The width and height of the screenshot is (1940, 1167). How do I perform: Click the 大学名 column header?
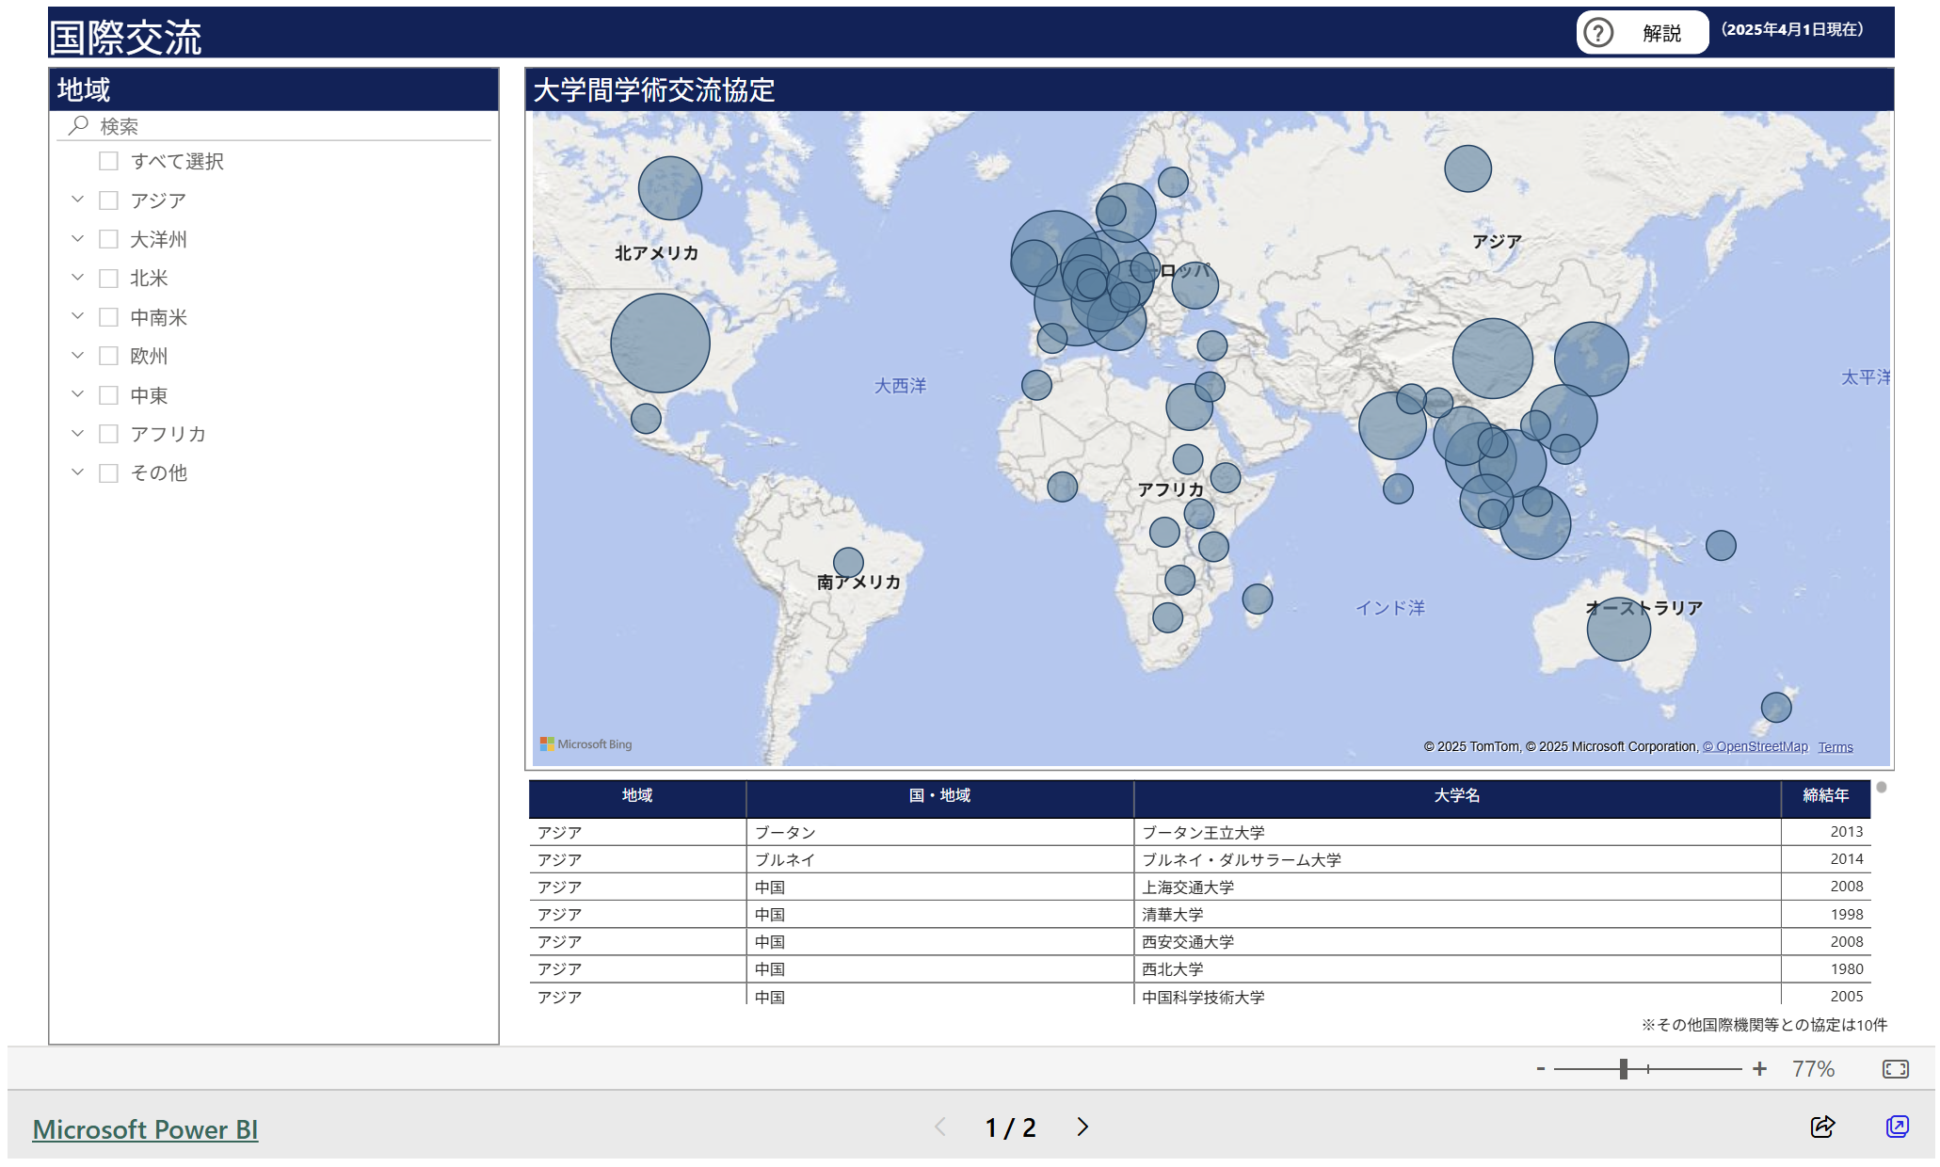[x=1456, y=796]
